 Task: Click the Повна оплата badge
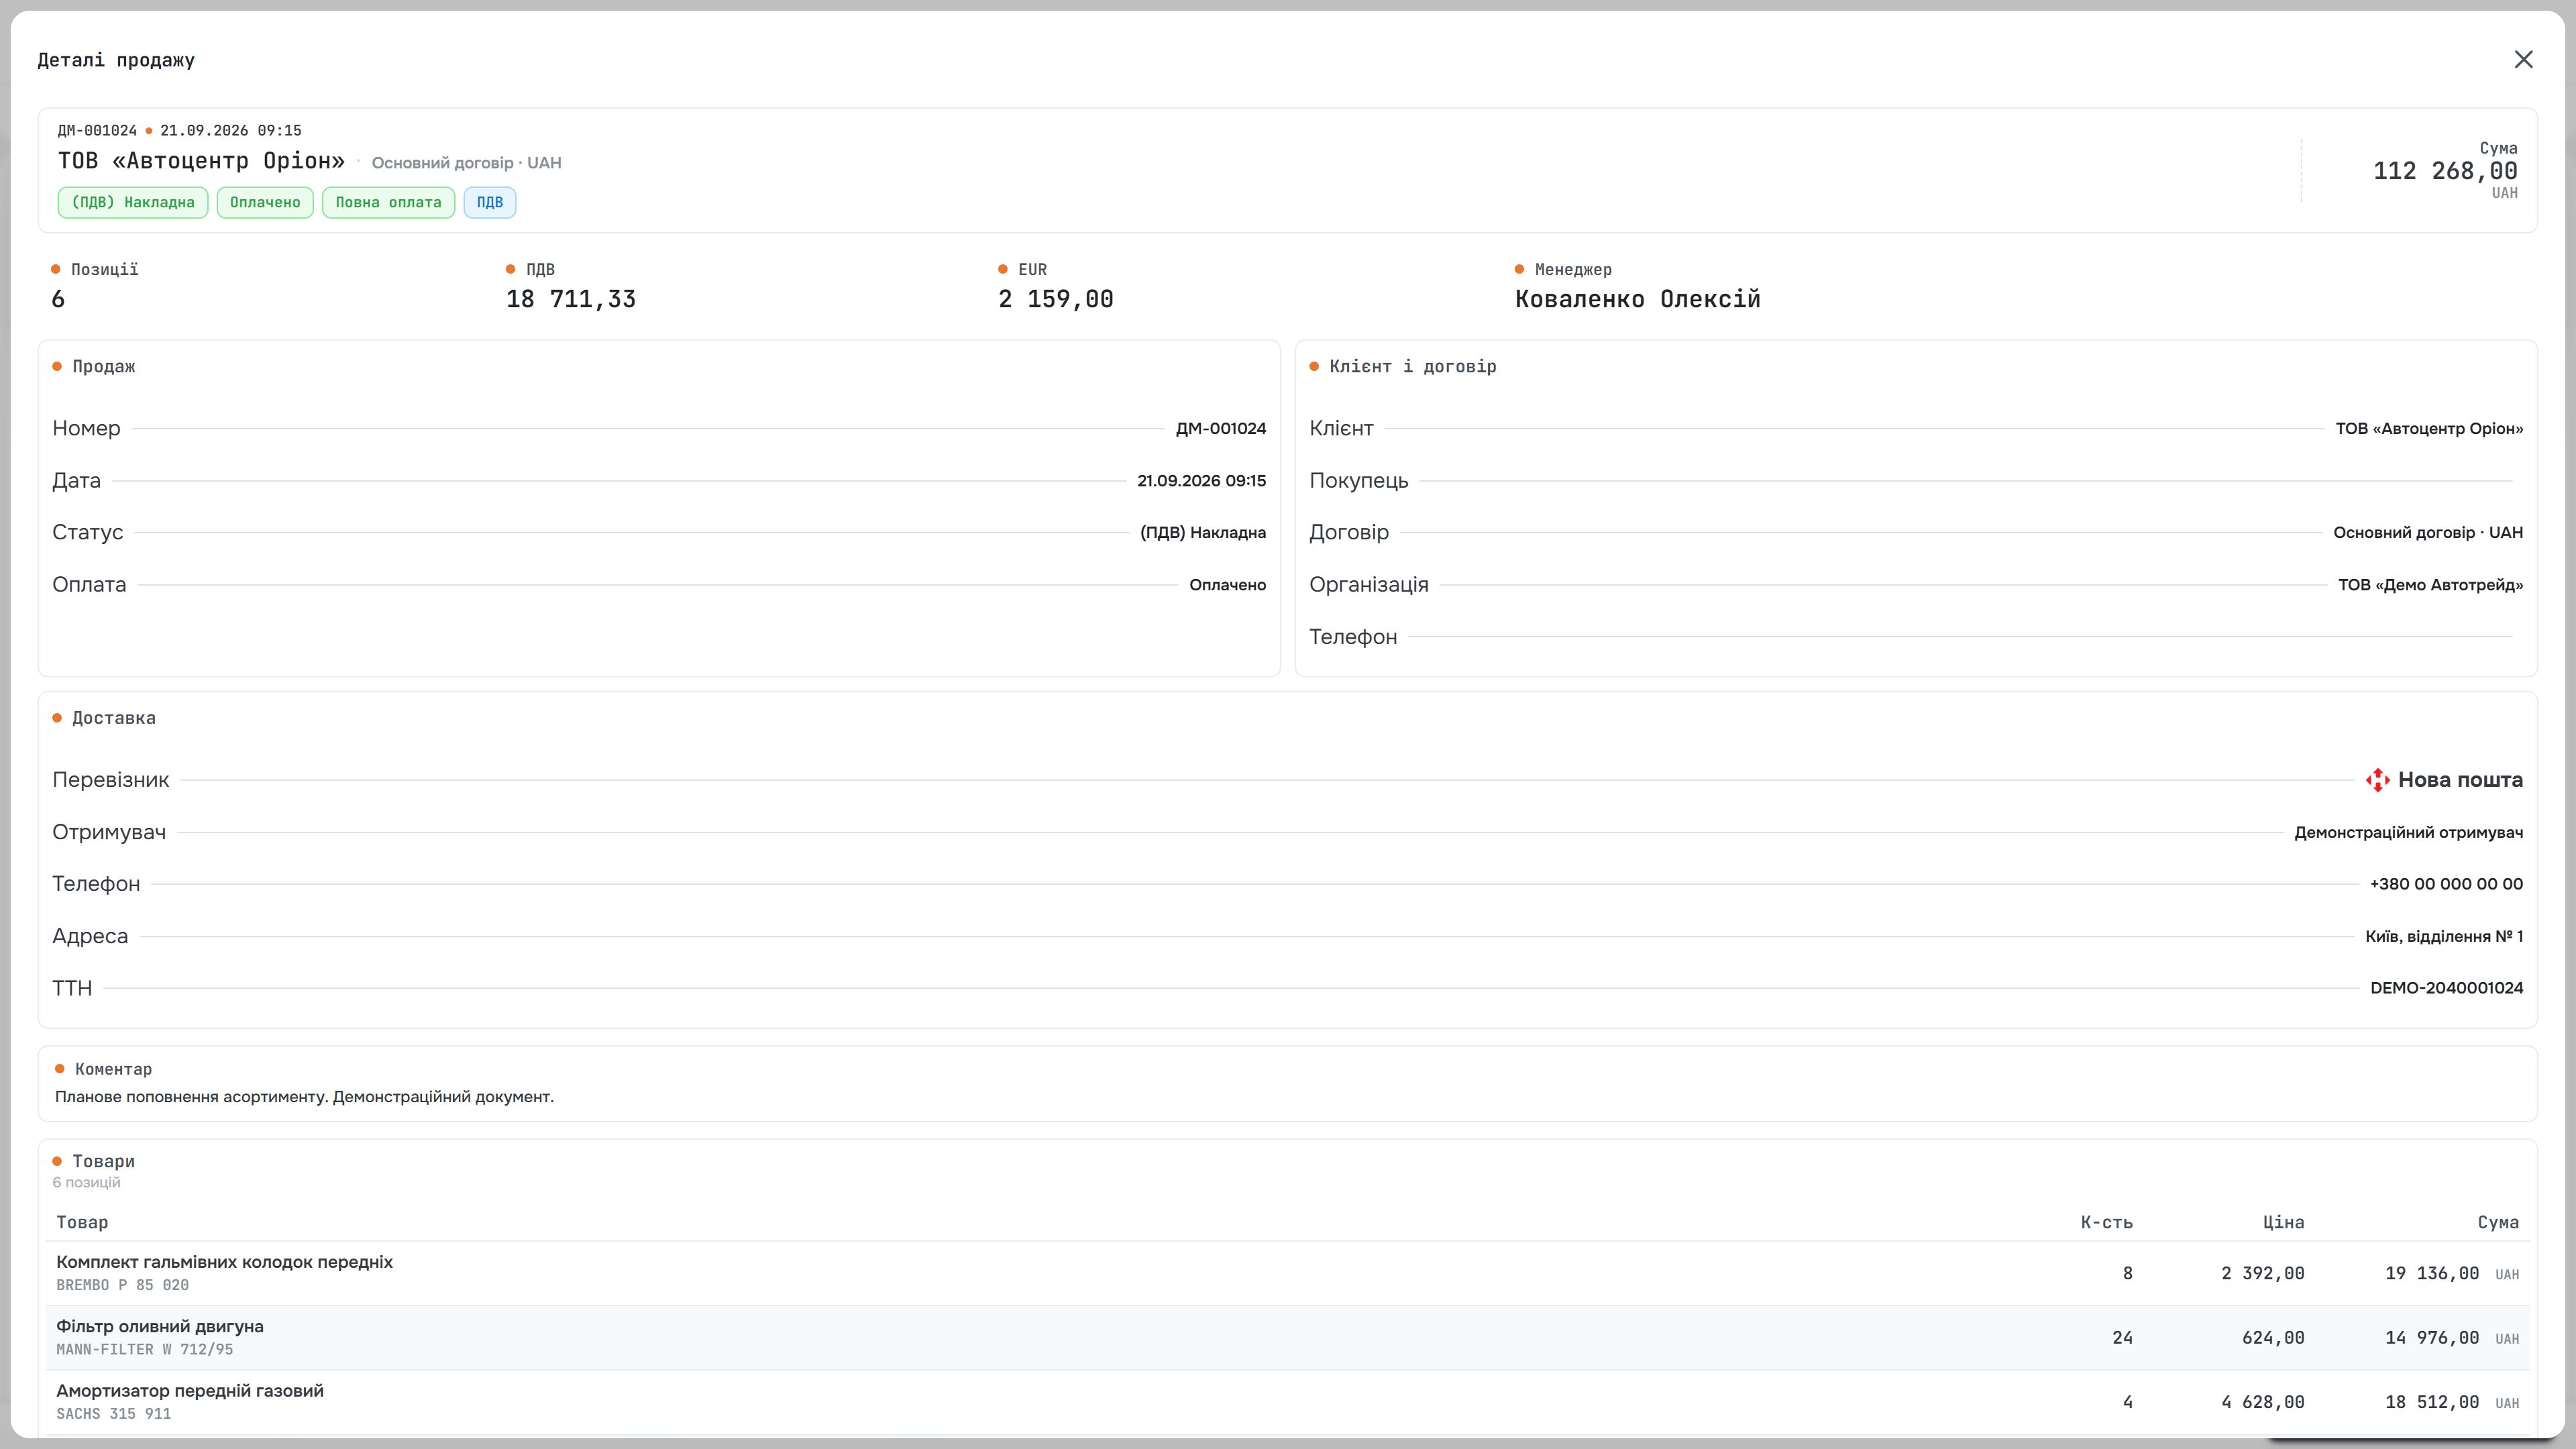point(388,202)
